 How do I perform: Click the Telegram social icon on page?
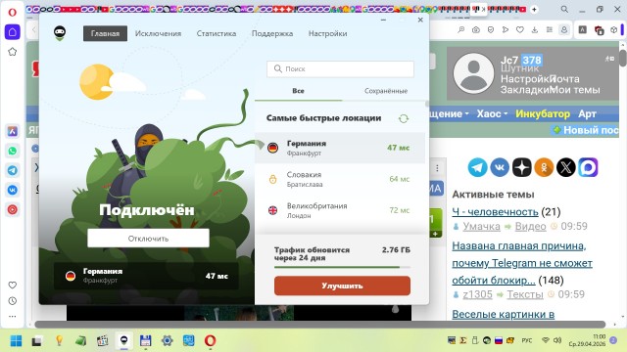coord(477,167)
